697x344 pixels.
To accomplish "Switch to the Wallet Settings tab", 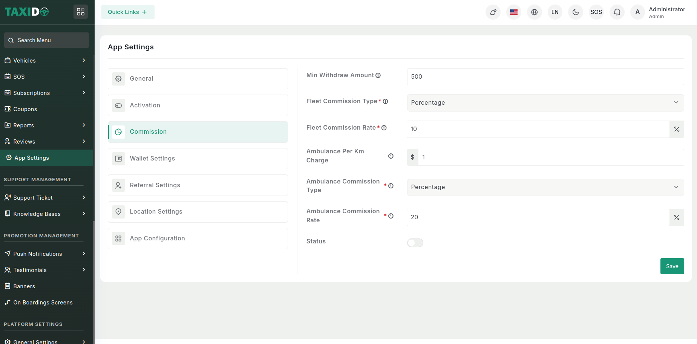I will click(198, 159).
